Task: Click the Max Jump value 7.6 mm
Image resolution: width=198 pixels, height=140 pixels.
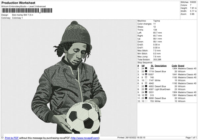Action: point(157,56)
